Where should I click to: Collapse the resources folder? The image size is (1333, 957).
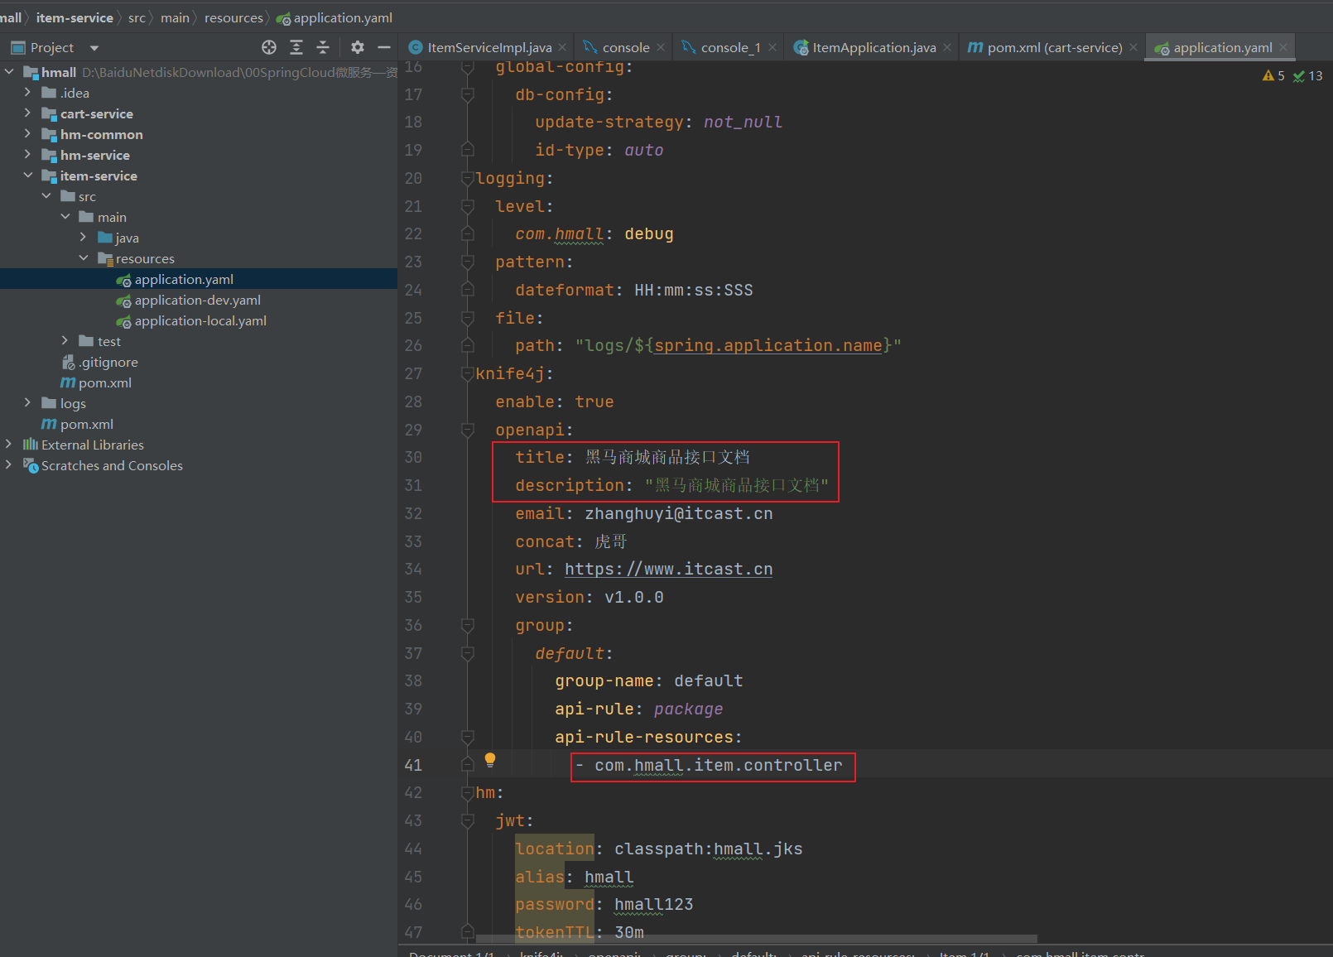pyautogui.click(x=84, y=258)
